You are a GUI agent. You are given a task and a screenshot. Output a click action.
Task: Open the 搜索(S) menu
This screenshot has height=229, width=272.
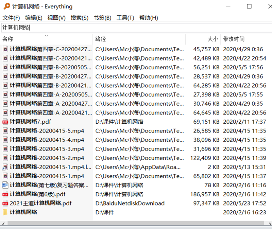pyautogui.click(x=79, y=18)
